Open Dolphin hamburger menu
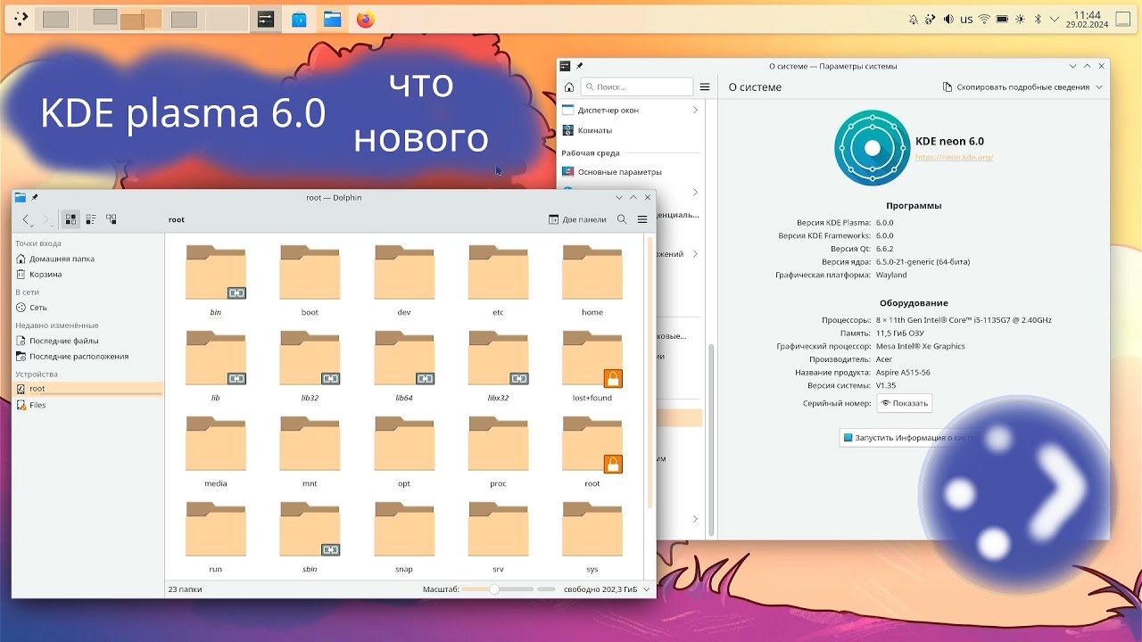 click(x=642, y=219)
